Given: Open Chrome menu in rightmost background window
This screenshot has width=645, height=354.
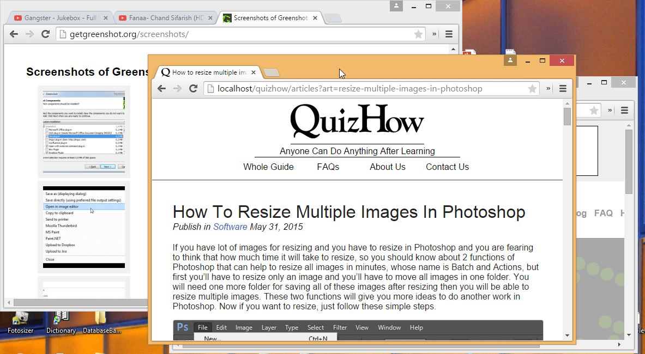Looking at the screenshot, I should pos(624,110).
